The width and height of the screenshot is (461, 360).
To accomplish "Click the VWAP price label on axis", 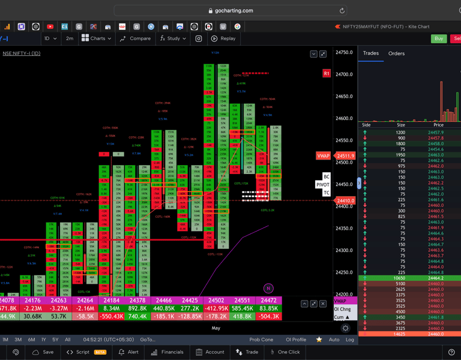I will click(x=323, y=156).
